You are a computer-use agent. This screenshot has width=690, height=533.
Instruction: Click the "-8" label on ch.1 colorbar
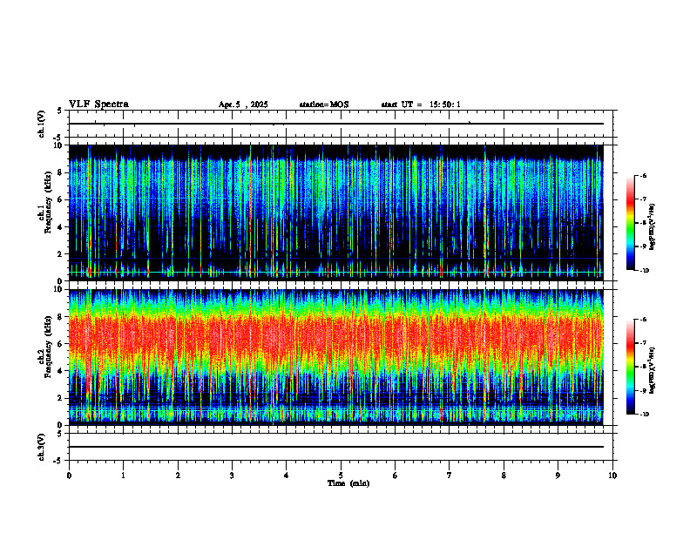point(643,223)
